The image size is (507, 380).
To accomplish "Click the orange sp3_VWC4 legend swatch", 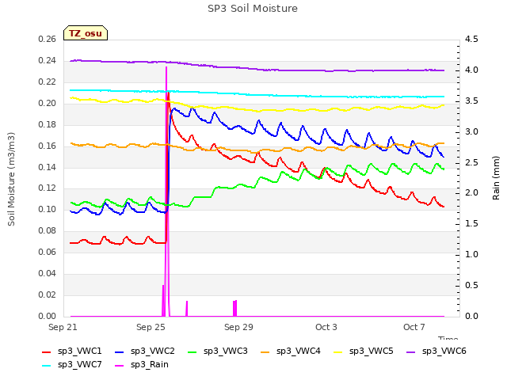I will pos(265,351).
